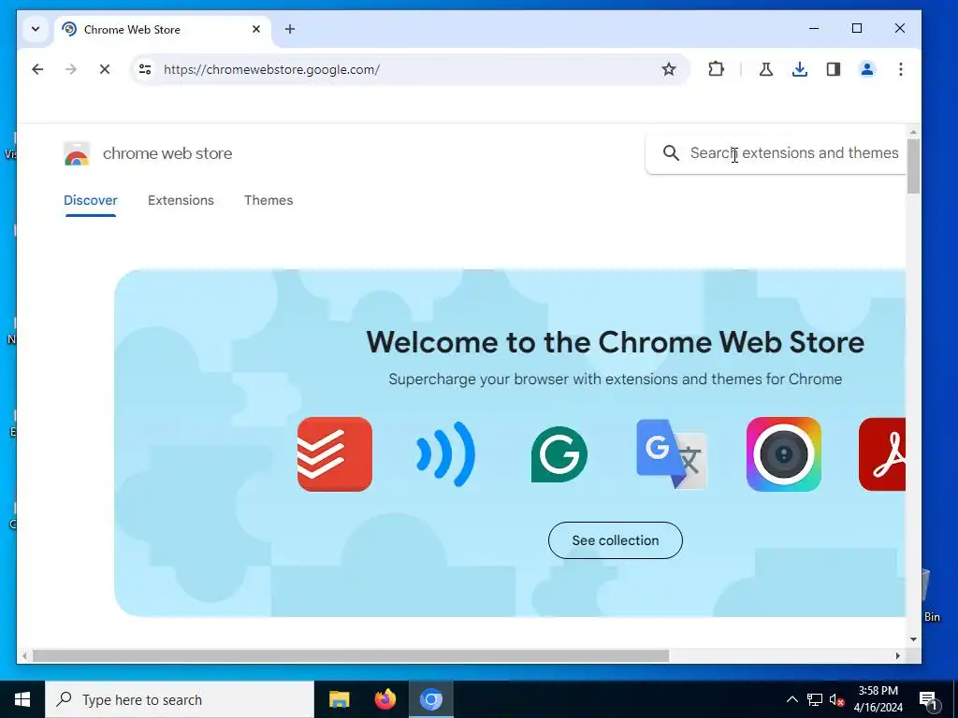Image resolution: width=958 pixels, height=718 pixels.
Task: Show hidden system tray icons
Action: click(791, 699)
